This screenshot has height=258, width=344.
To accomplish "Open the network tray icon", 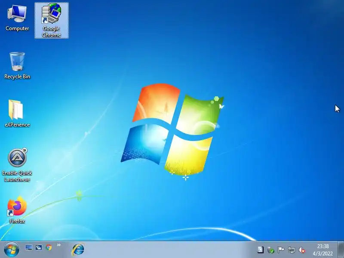I will pos(292,250).
